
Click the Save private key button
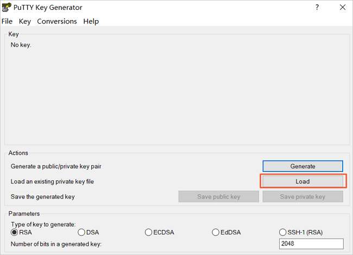303,196
